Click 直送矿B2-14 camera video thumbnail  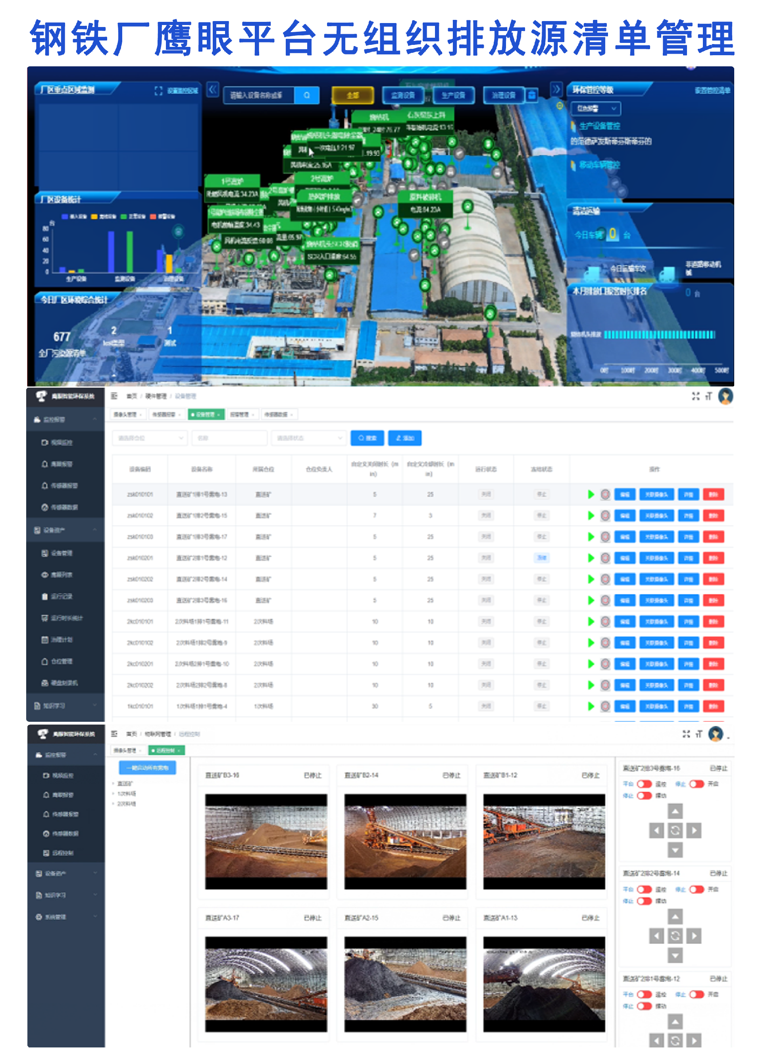pyautogui.click(x=405, y=842)
